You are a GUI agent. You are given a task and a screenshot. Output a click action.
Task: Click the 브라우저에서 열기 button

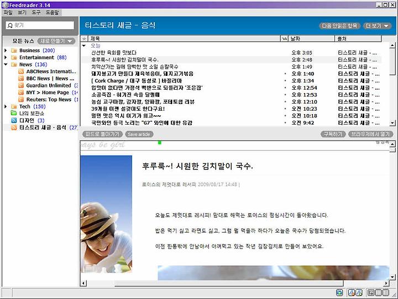[x=370, y=134]
